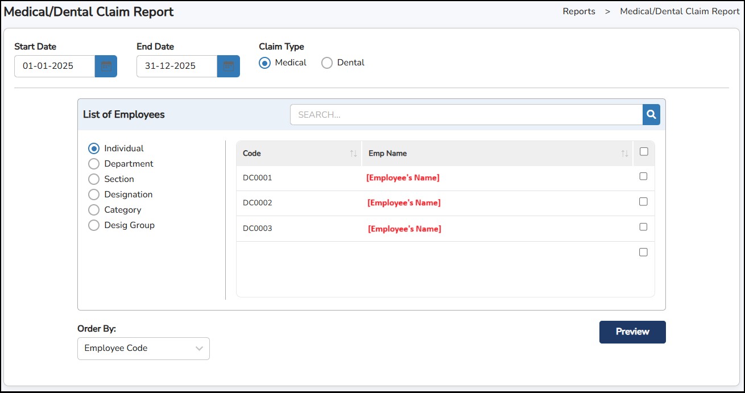Click the employee search magnifier icon

click(651, 115)
